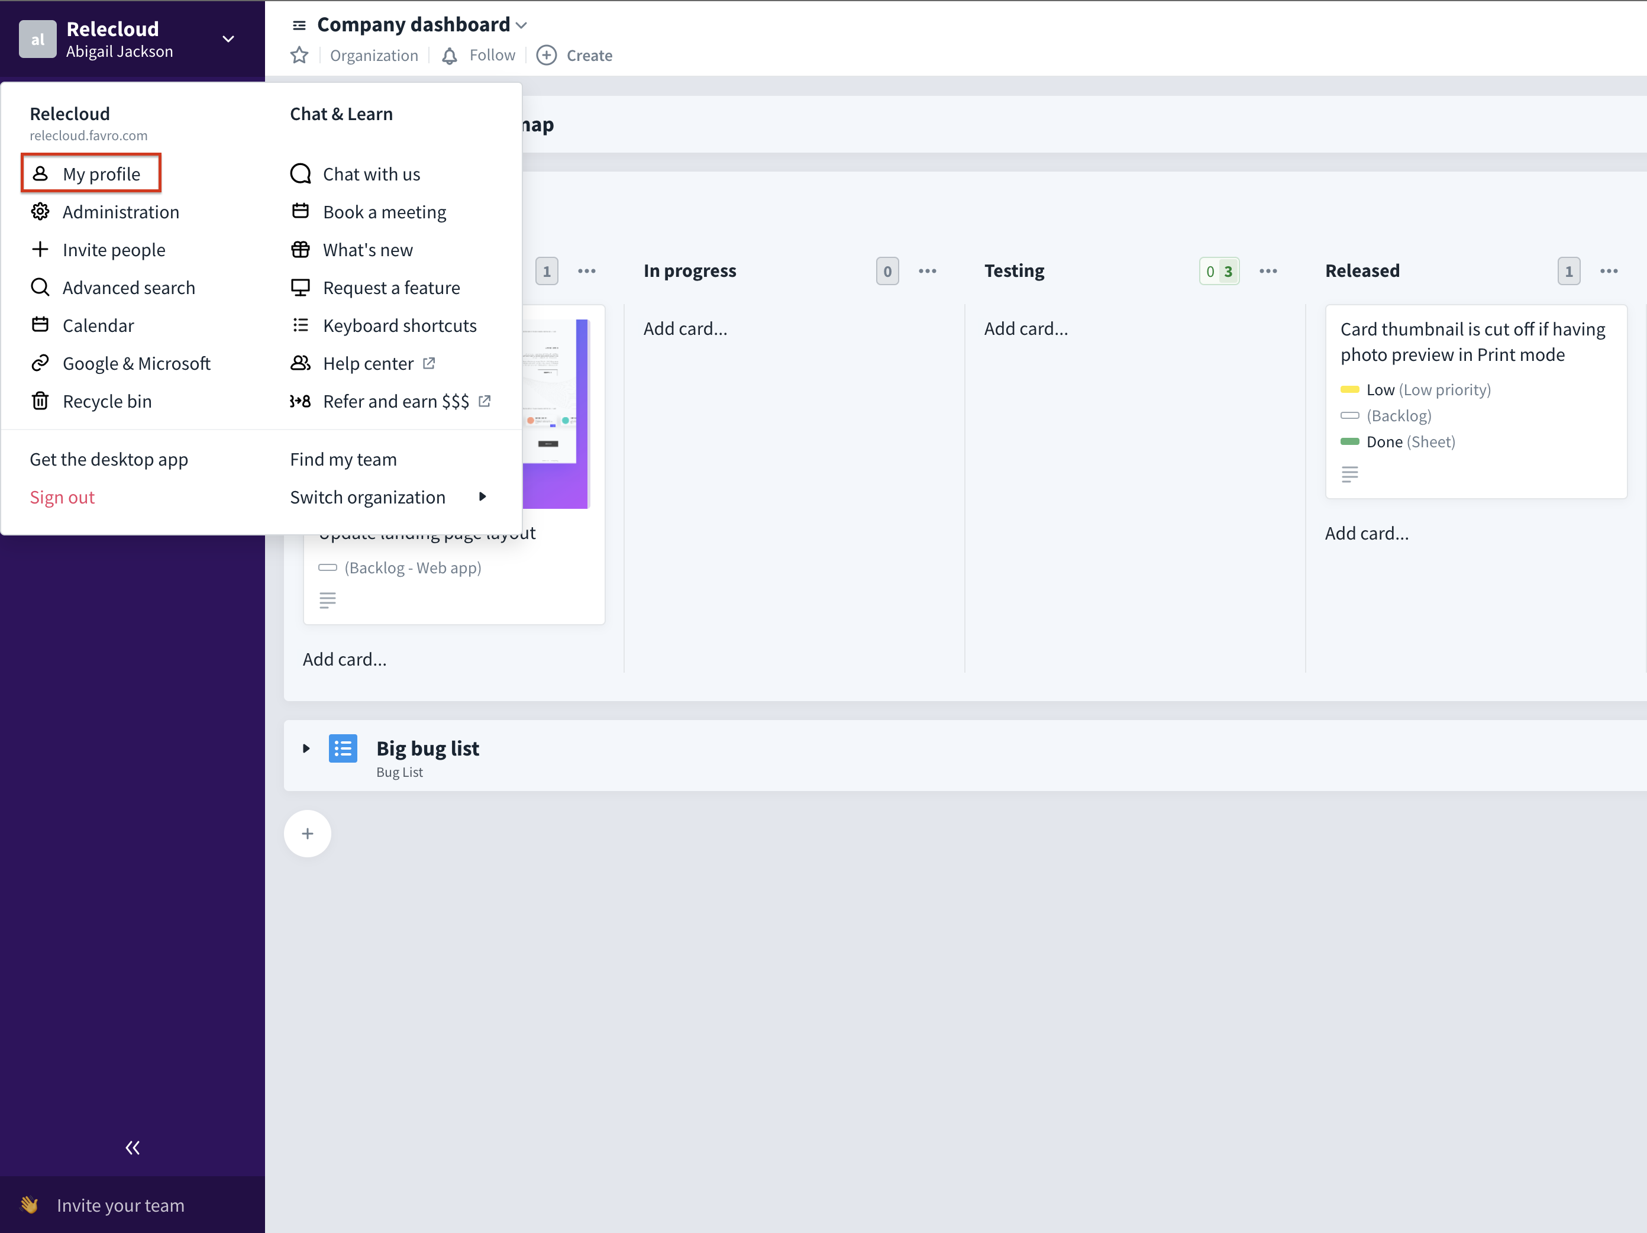
Task: Collapse sidebar with double-chevron icon
Action: pyautogui.click(x=133, y=1147)
